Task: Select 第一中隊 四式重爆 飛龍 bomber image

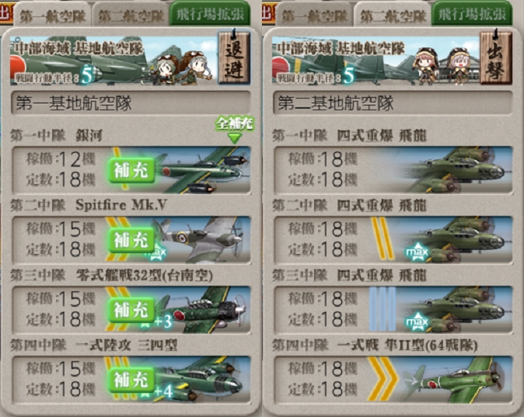Action: pos(456,170)
